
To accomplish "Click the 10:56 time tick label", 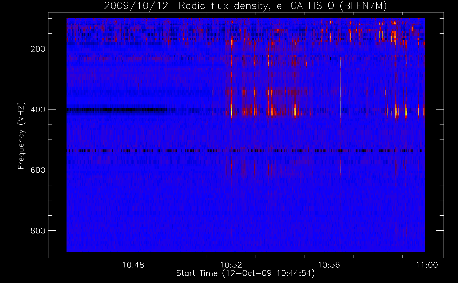I will (329, 265).
